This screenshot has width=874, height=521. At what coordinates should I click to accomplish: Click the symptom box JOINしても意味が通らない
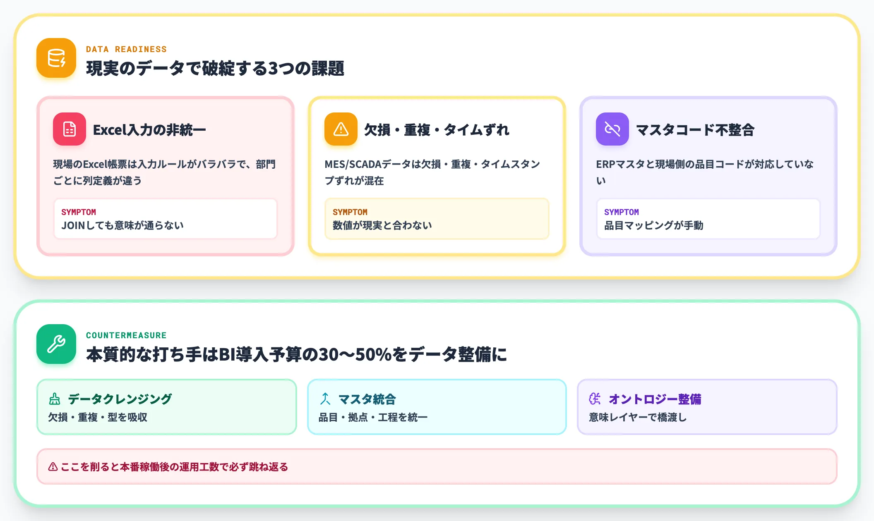[x=166, y=219]
